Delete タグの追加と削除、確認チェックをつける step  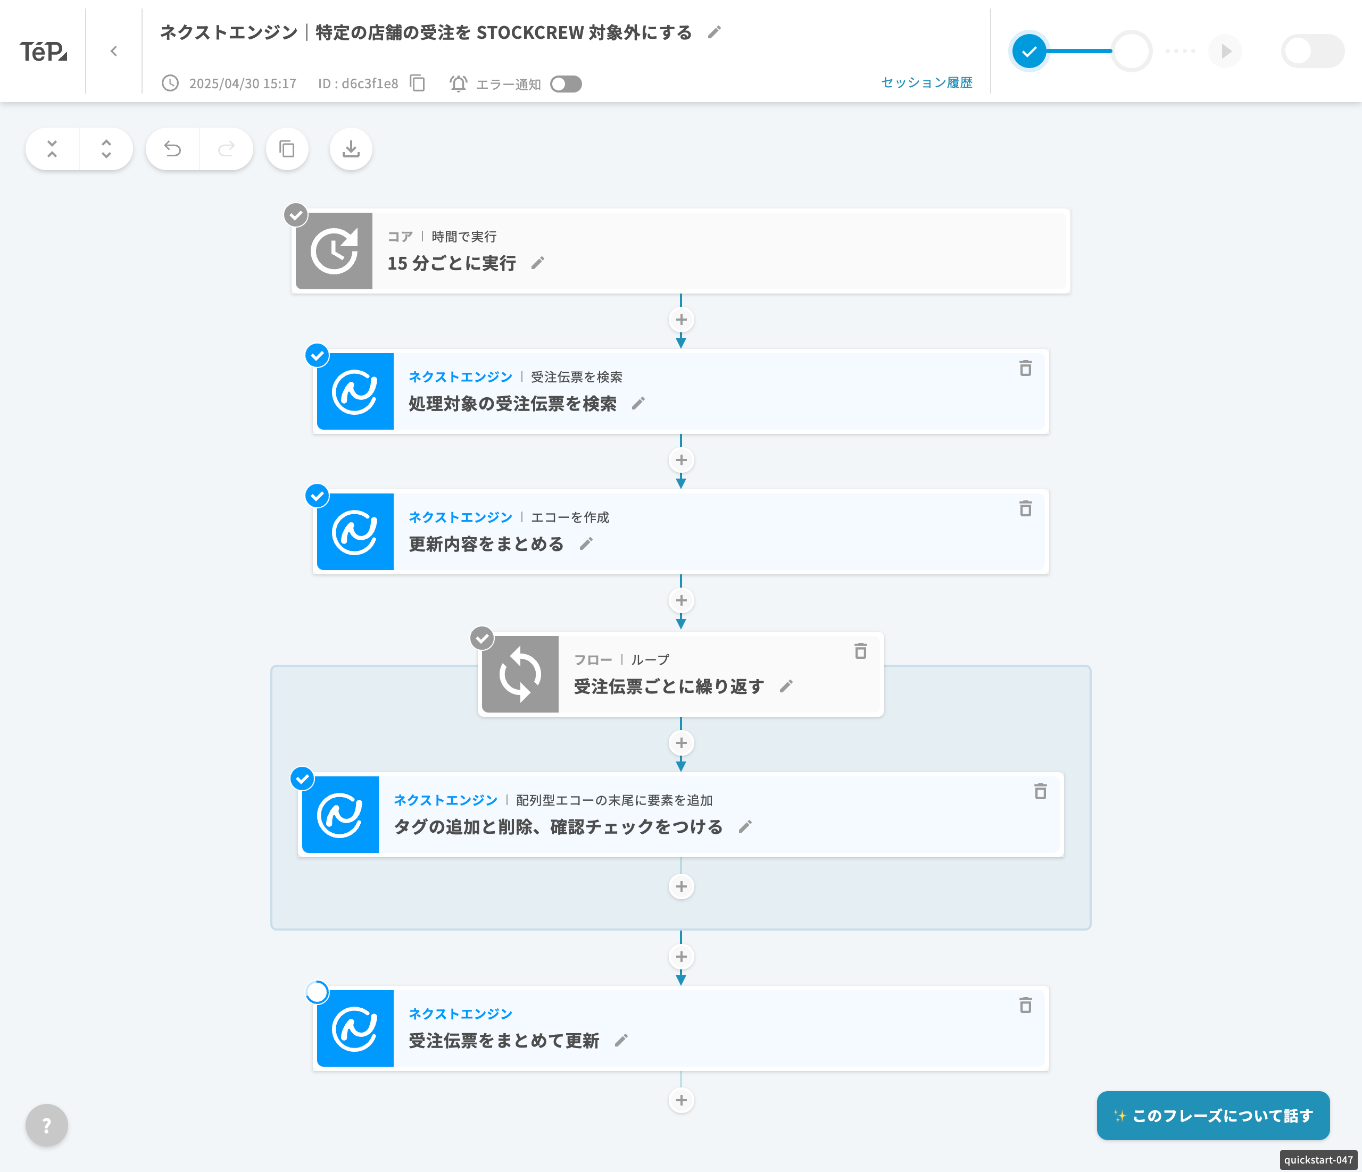[x=1040, y=792]
